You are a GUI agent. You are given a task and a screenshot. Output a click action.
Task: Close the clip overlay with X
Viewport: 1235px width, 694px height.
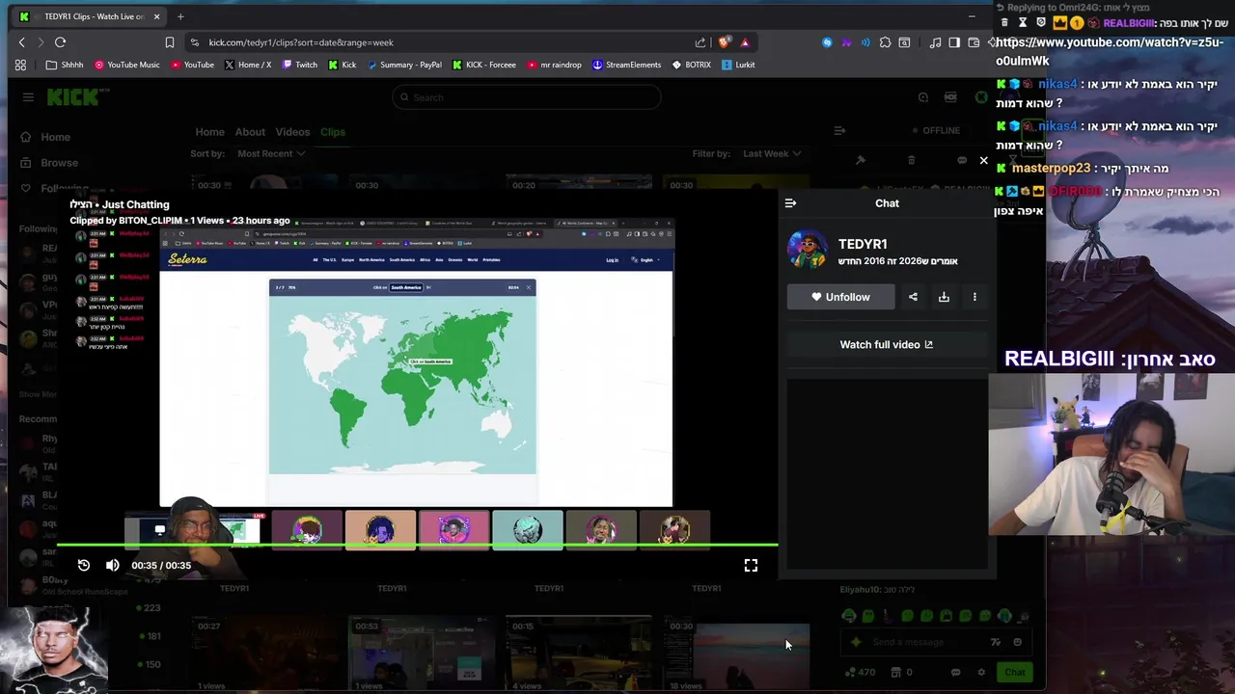coord(983,160)
